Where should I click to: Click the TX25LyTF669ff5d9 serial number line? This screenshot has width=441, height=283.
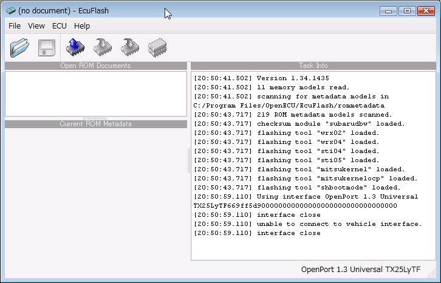[295, 206]
